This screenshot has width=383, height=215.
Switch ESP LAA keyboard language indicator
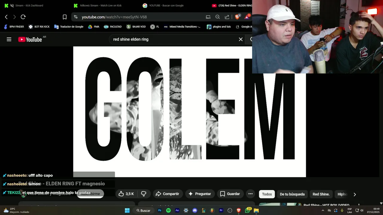pyautogui.click(x=349, y=211)
